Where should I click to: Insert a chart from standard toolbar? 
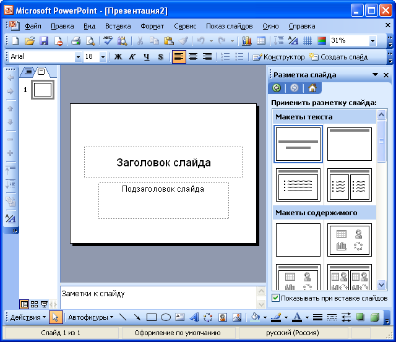click(x=246, y=41)
